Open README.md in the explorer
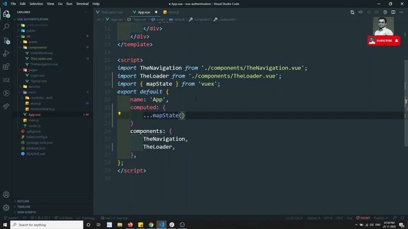This screenshot has width=408, height=229. (36, 154)
